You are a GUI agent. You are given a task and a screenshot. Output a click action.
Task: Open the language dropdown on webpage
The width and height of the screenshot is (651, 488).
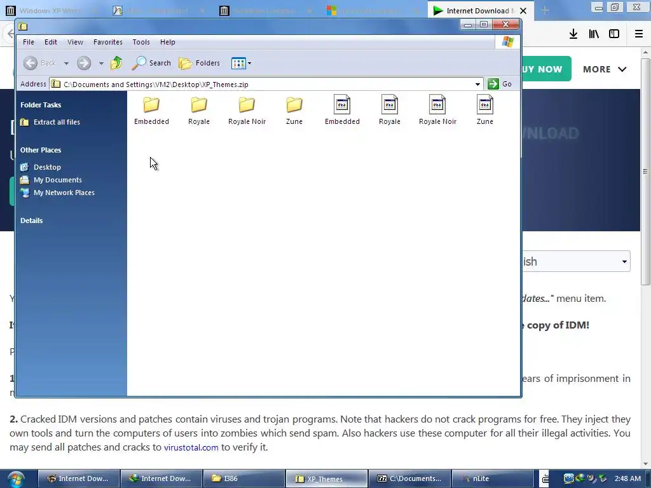(x=576, y=261)
